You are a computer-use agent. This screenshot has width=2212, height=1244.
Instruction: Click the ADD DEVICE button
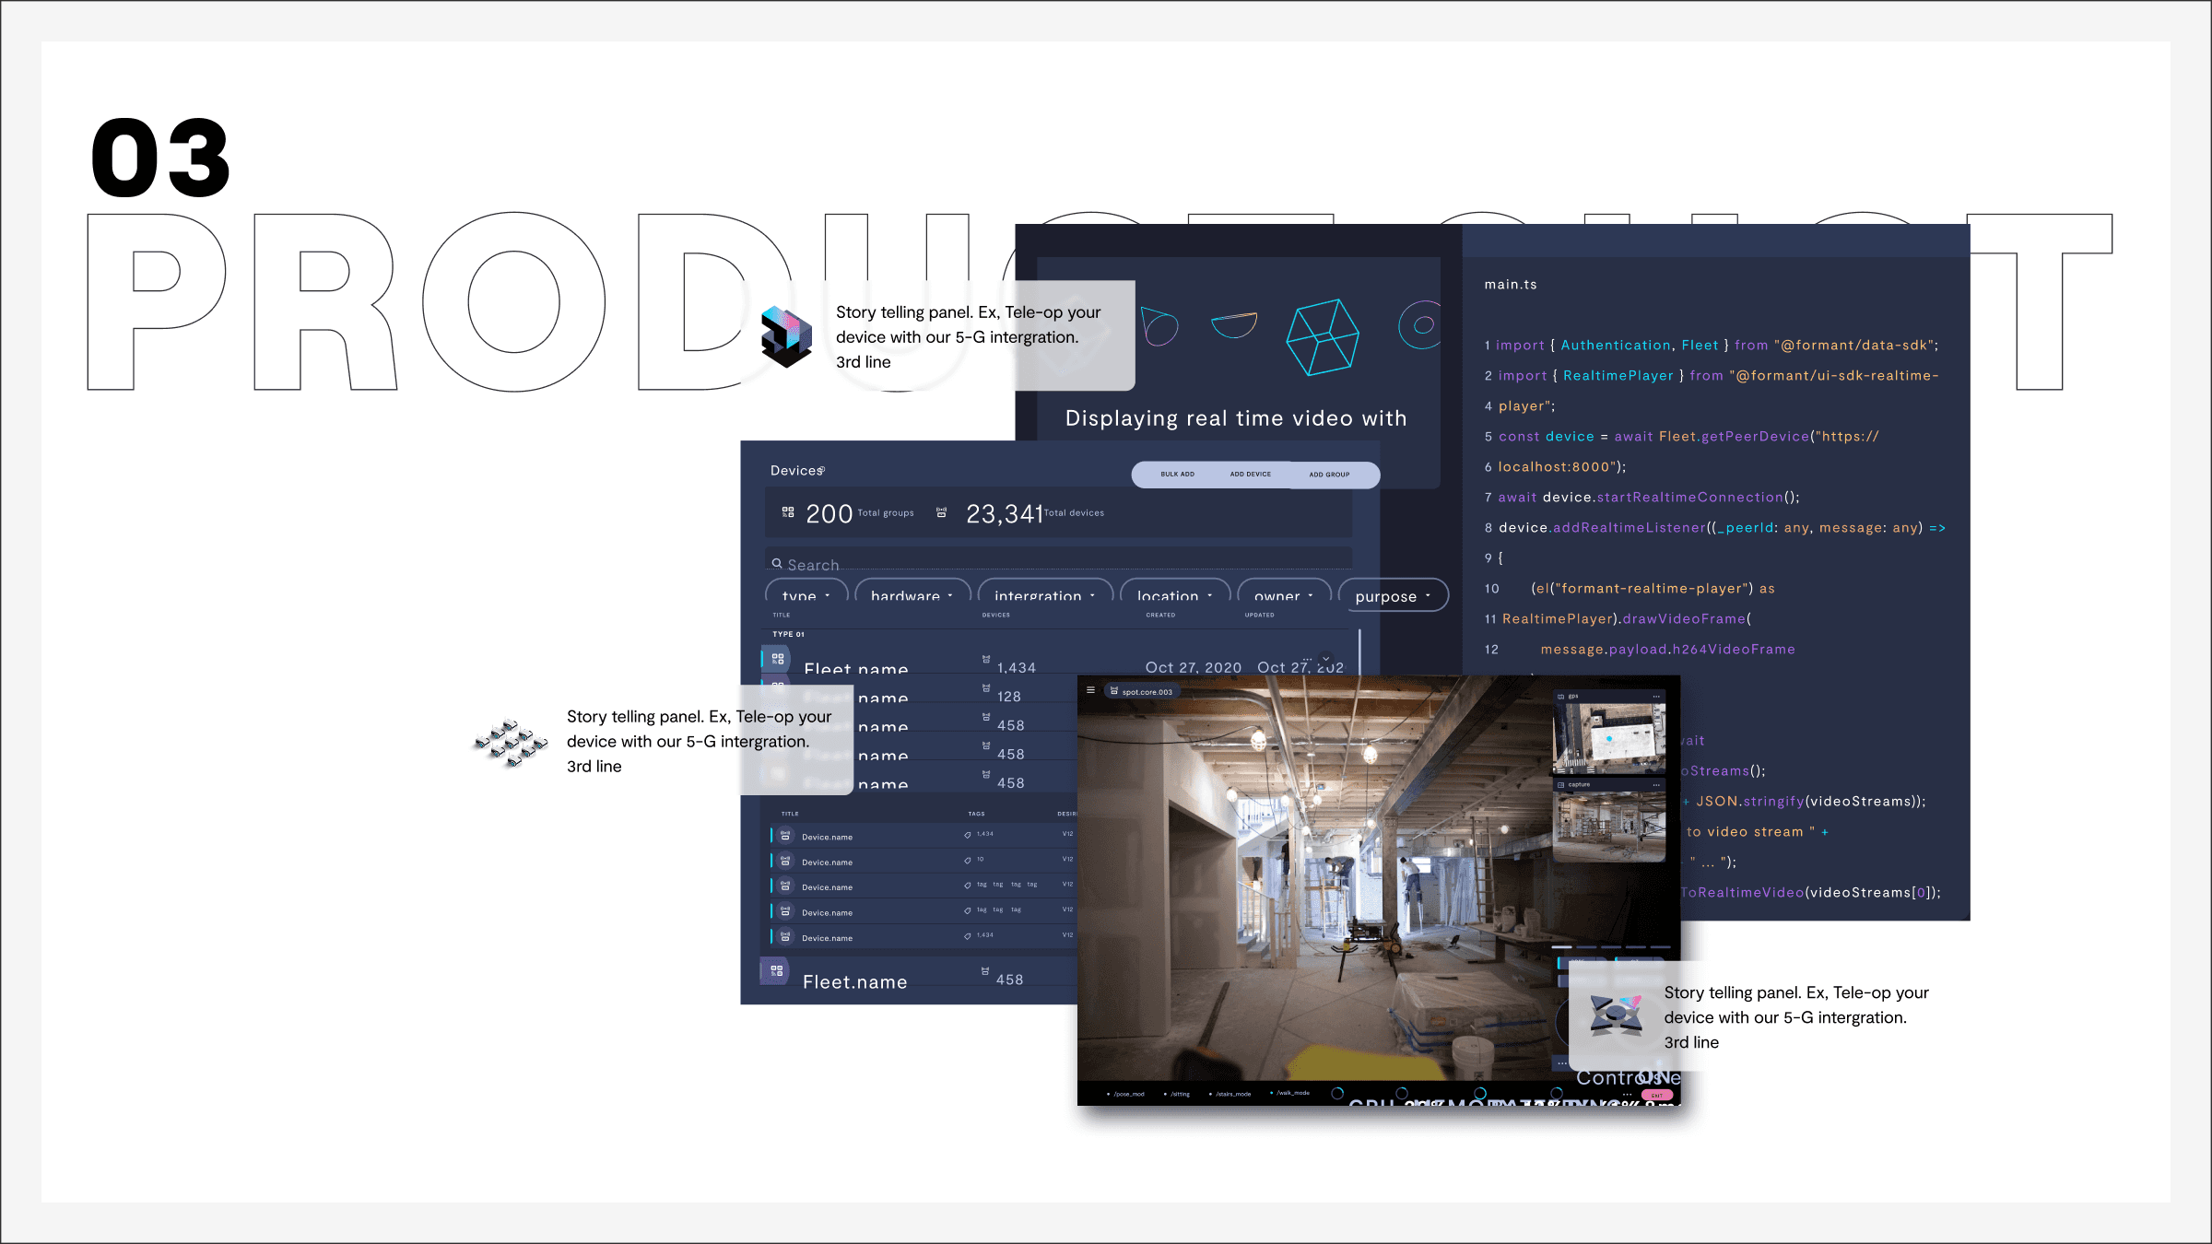1250,475
